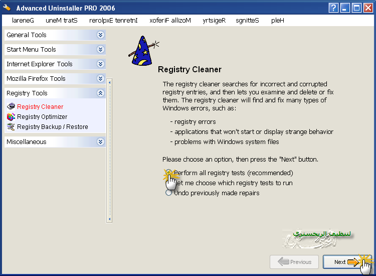Click the Registry Cleaner puzzle icon

click(11, 106)
